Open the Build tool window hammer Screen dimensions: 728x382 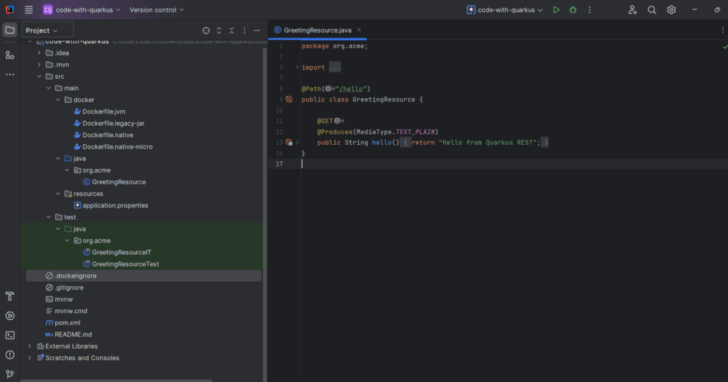pyautogui.click(x=10, y=296)
